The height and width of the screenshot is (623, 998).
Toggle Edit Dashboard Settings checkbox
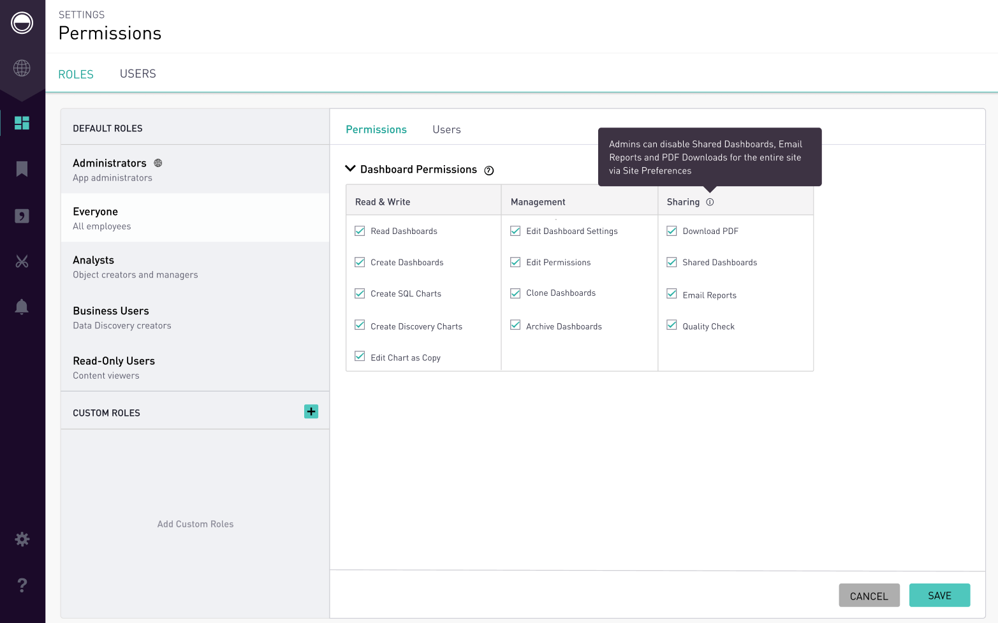(515, 231)
